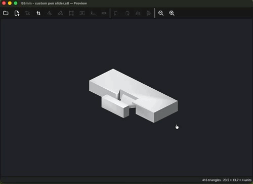Select the arrow selection tool
Screen dimensions: 253x184
[27, 13]
